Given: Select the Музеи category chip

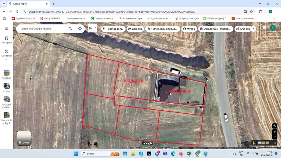Looking at the screenshot, I should (x=189, y=29).
